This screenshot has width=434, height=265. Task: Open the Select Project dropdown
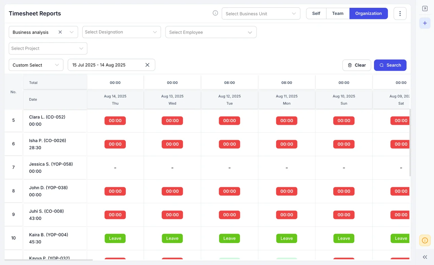[48, 48]
